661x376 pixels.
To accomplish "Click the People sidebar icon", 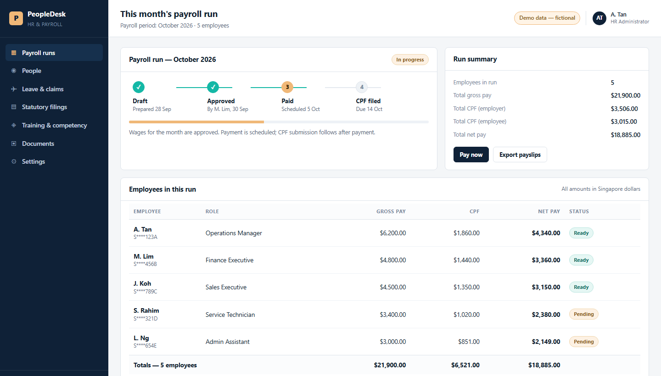I will 14,71.
